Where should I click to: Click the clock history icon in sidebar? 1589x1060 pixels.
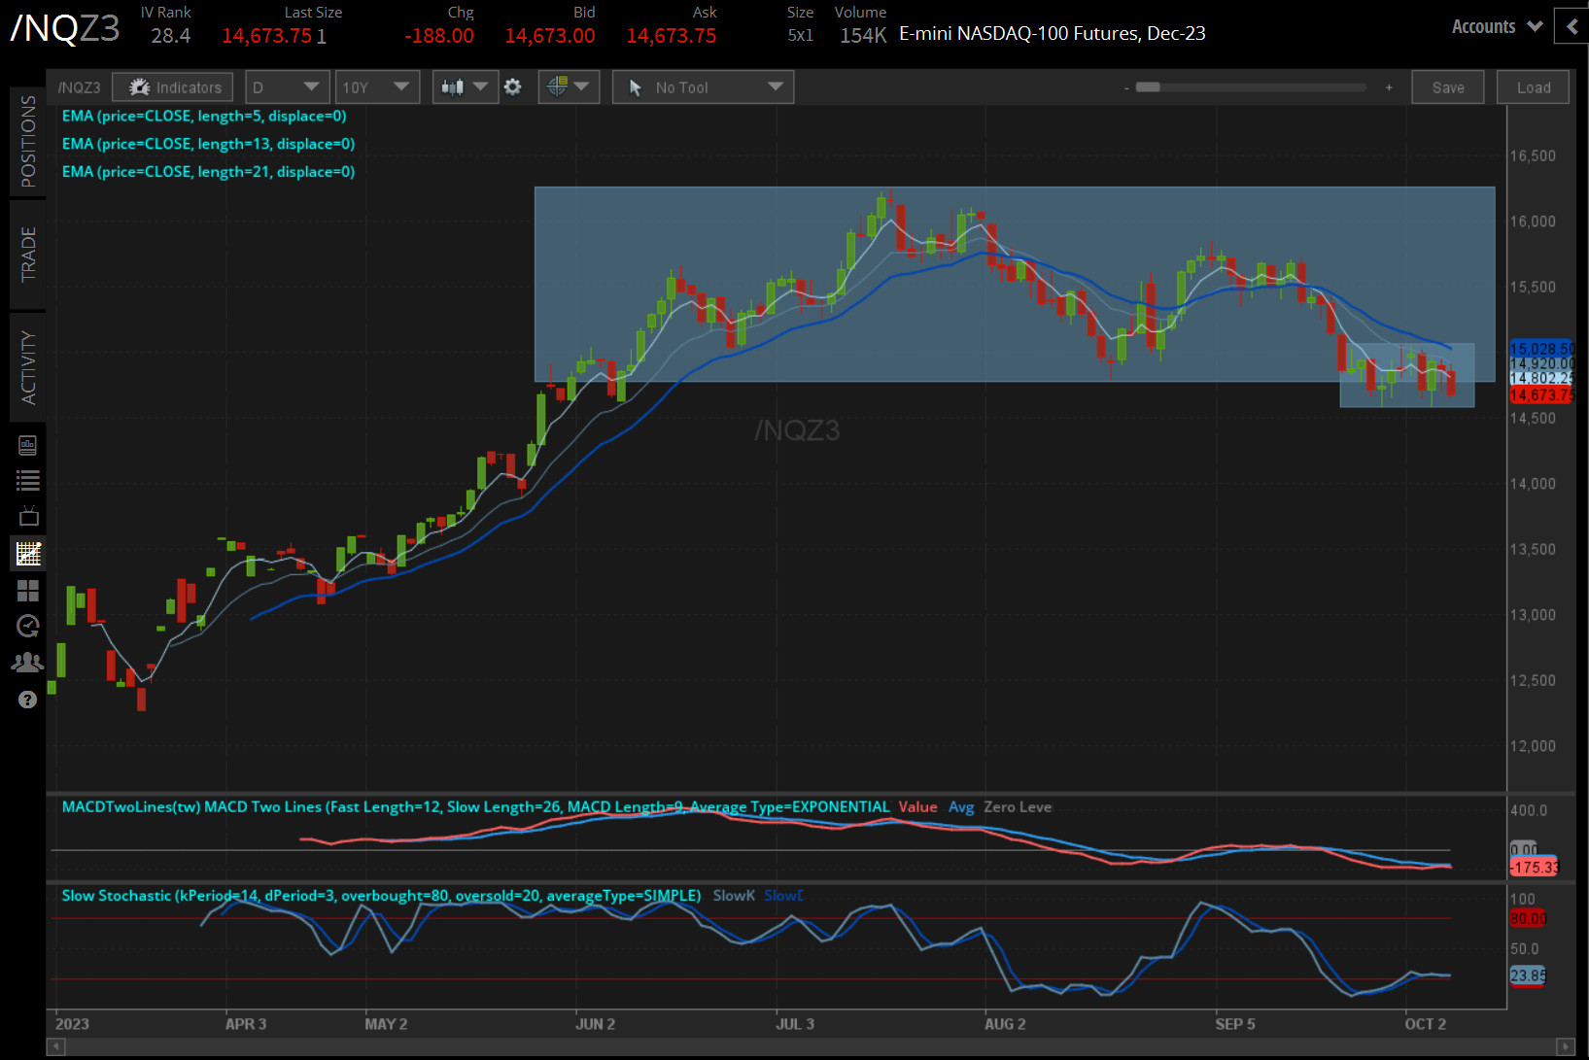(28, 626)
